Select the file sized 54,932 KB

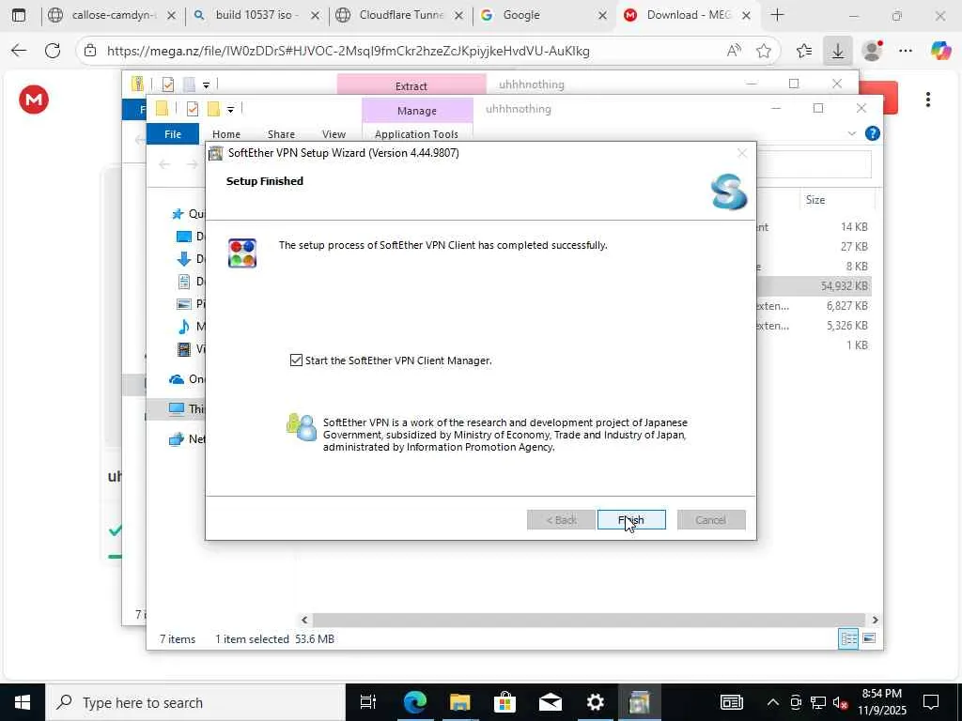click(845, 285)
